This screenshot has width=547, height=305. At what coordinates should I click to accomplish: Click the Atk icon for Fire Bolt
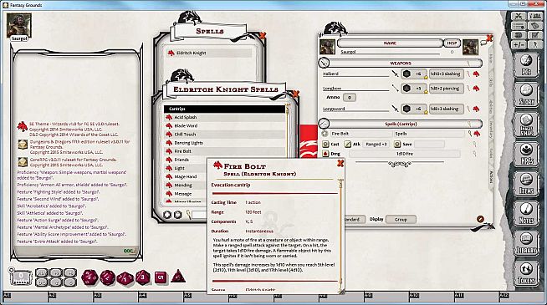347,144
